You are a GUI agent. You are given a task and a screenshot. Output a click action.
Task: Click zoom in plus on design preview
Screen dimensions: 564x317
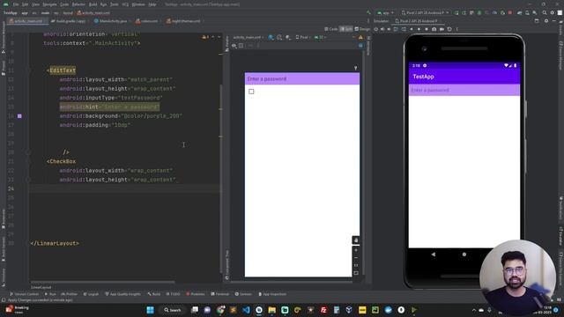click(356, 250)
